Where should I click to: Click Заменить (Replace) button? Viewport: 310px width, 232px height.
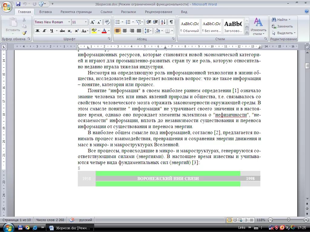(282, 26)
